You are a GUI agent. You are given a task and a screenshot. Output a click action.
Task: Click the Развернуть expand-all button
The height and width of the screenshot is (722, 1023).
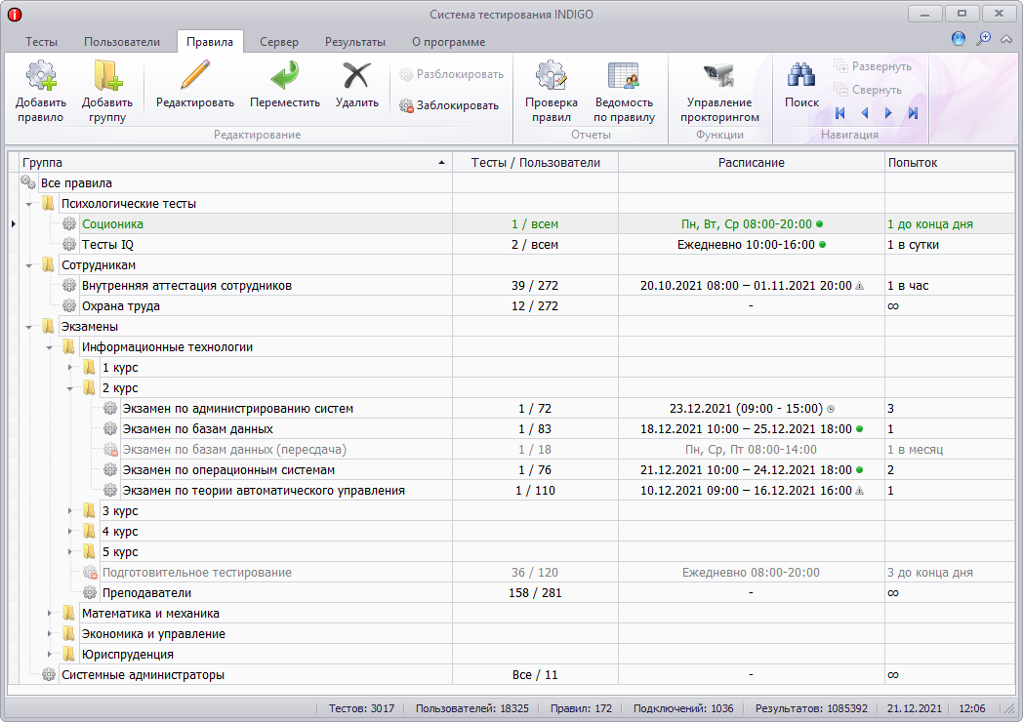click(x=873, y=66)
